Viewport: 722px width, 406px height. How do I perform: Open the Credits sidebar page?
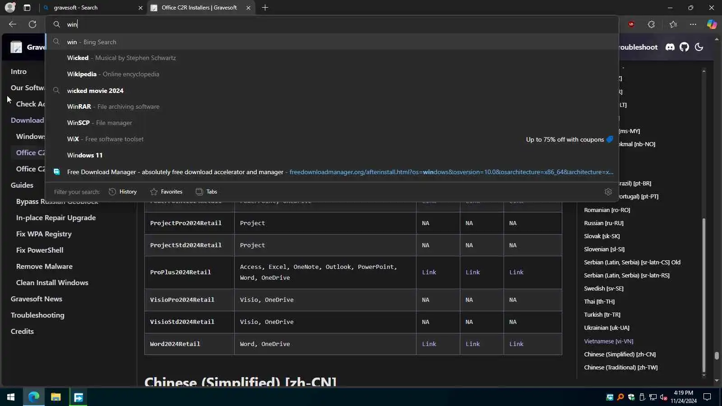click(x=22, y=331)
